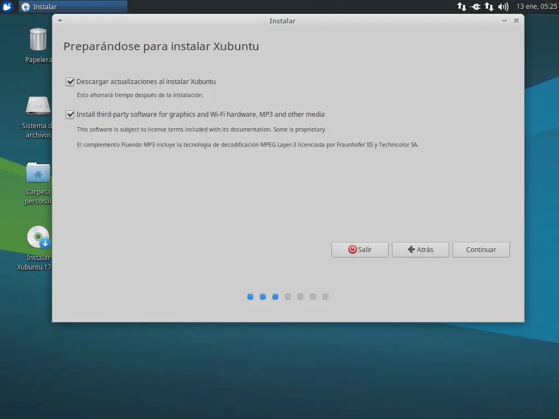Toggle Install third-party software checkbox
The height and width of the screenshot is (419, 559).
tap(70, 115)
